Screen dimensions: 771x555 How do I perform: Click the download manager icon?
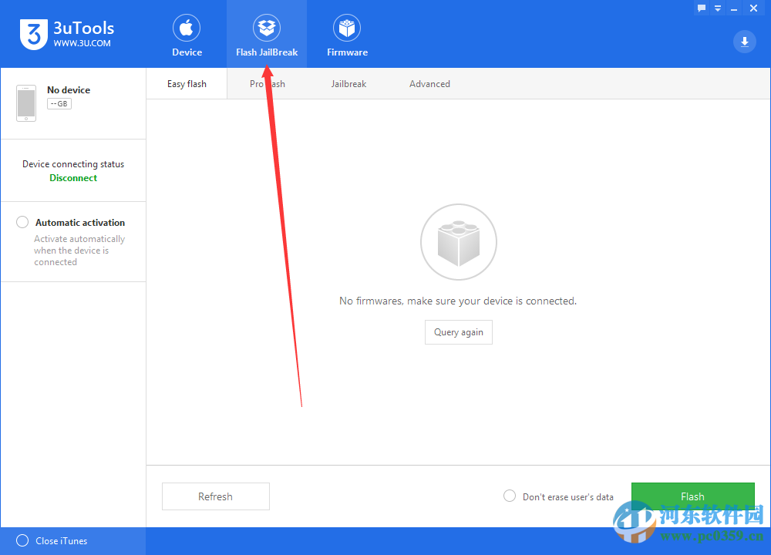tap(744, 42)
